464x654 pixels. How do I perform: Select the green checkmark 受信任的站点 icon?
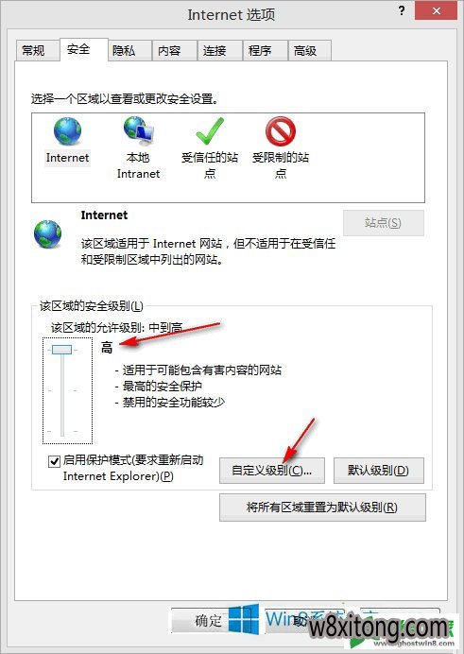(x=210, y=131)
